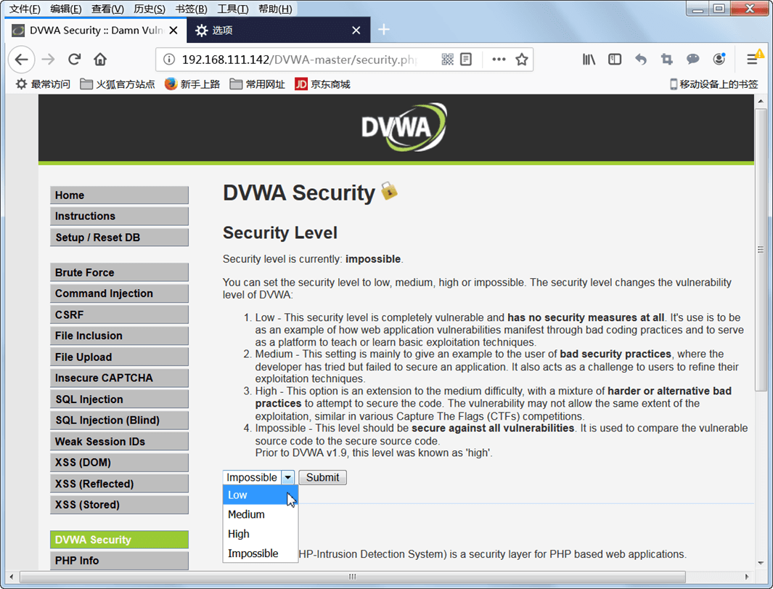Open the Brute Force page
This screenshot has height=589, width=773.
click(119, 272)
